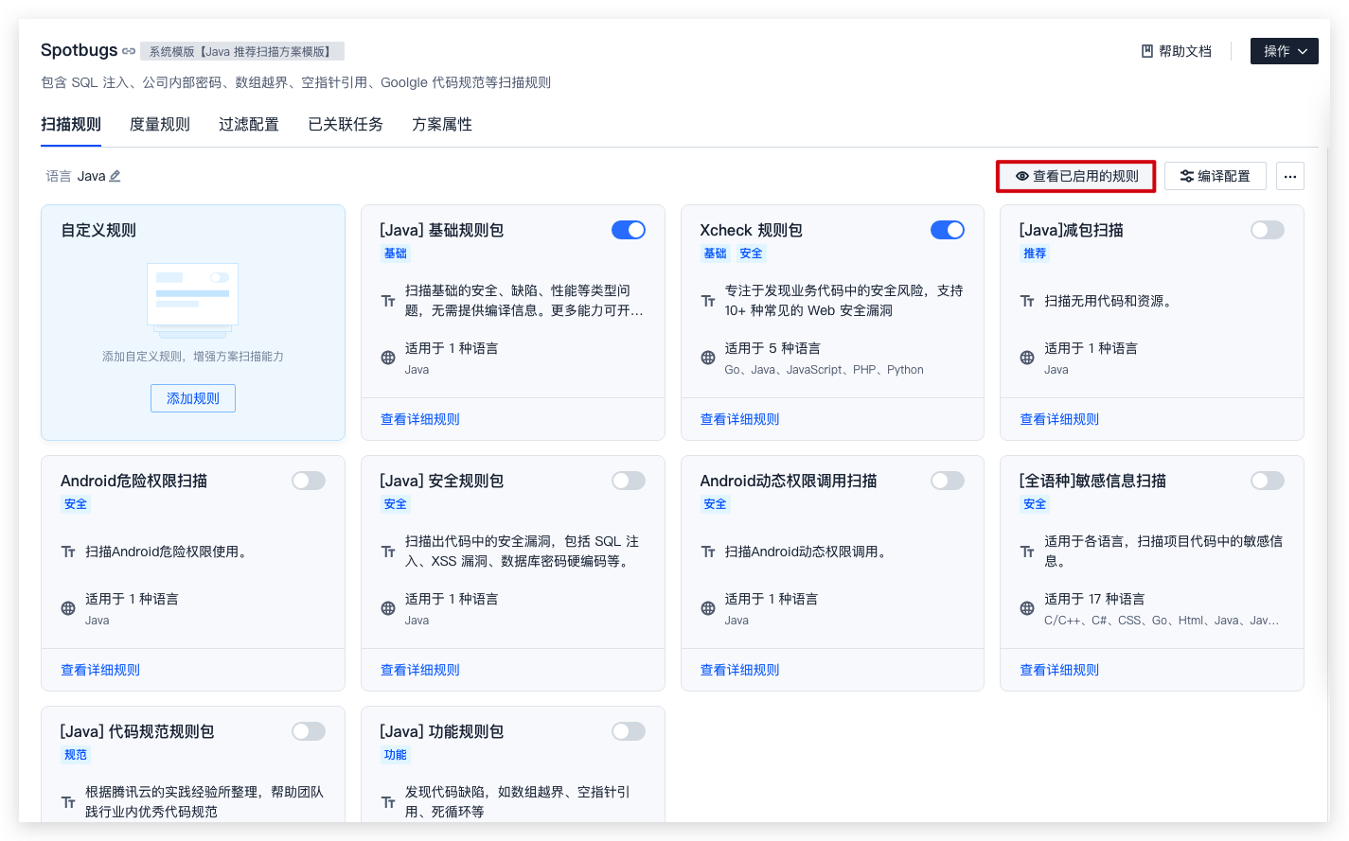Viewport: 1349px width, 841px height.
Task: Open the 已关联任务 tab
Action: tap(346, 124)
